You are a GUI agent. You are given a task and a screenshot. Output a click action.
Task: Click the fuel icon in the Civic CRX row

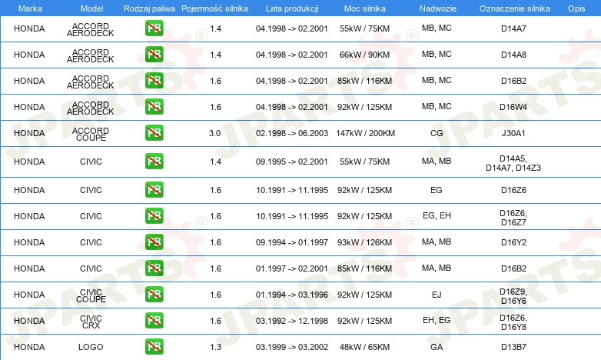pos(154,320)
